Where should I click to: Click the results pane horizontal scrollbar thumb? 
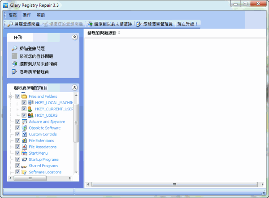click(175, 184)
